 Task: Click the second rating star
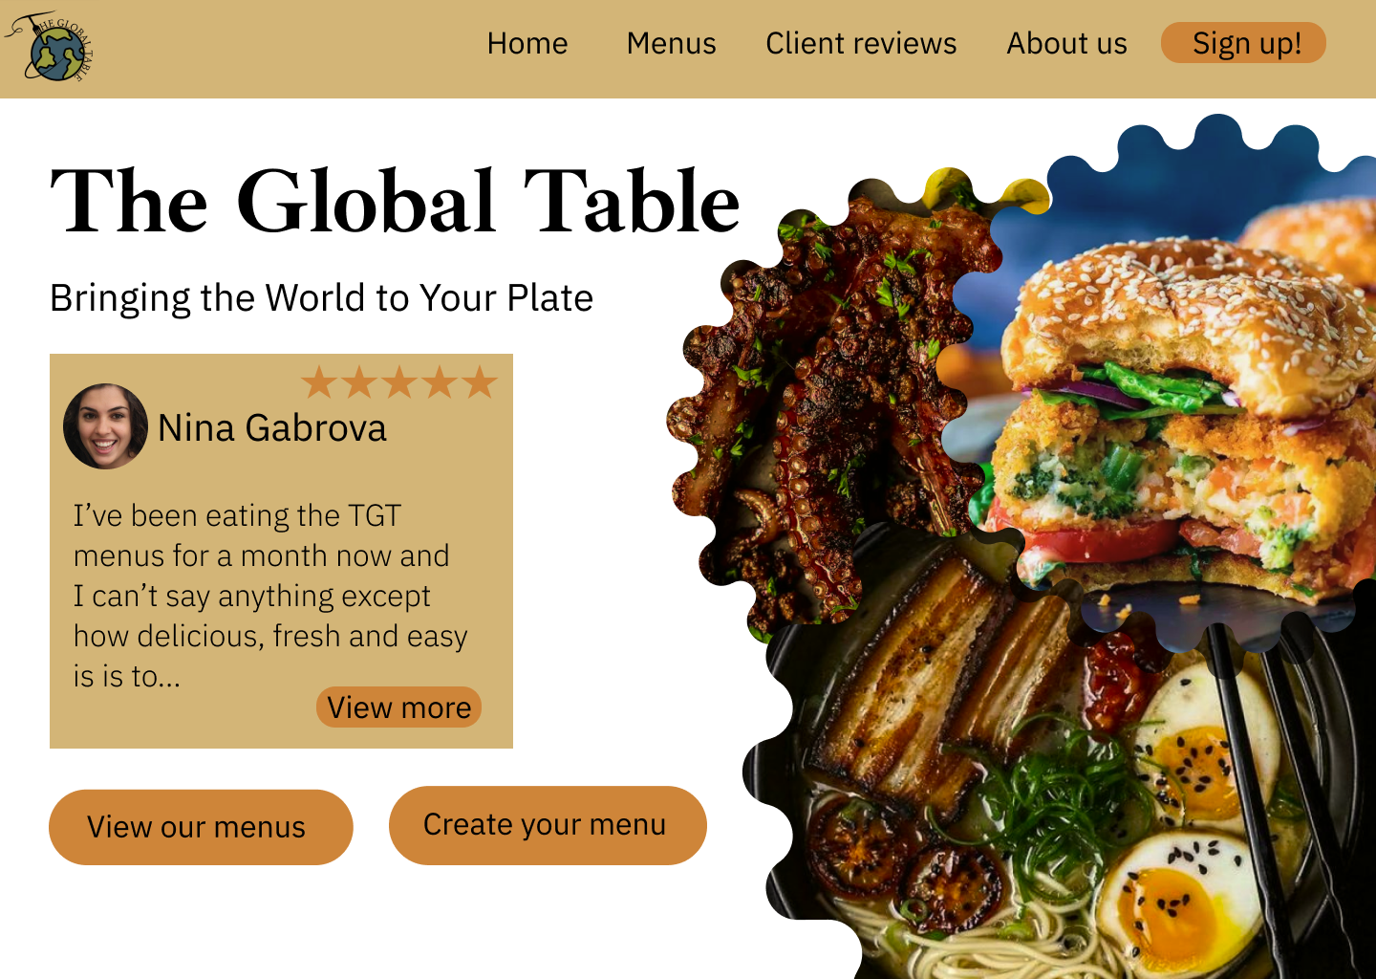[359, 382]
